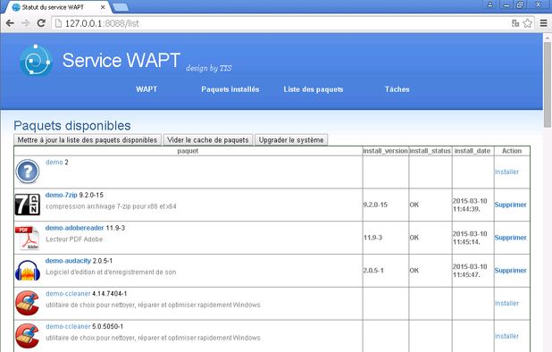
Task: Click Supprimer for demo-audacity
Action: click(x=510, y=271)
